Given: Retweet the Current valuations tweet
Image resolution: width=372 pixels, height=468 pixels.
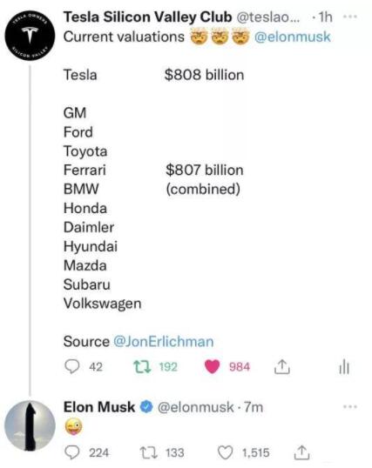Looking at the screenshot, I should (x=142, y=367).
